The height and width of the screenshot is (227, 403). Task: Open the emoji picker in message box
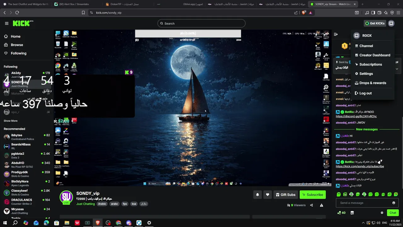(x=394, y=203)
